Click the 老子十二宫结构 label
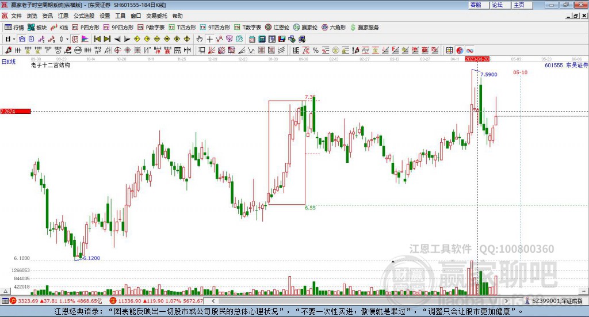Image resolution: width=589 pixels, height=317 pixels. click(x=51, y=66)
